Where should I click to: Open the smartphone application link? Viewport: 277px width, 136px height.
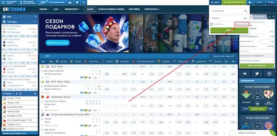(28, 3)
